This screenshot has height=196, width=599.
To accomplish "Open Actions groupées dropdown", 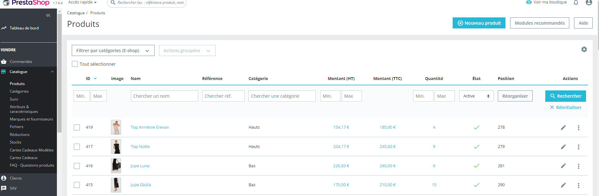I will 187,51.
